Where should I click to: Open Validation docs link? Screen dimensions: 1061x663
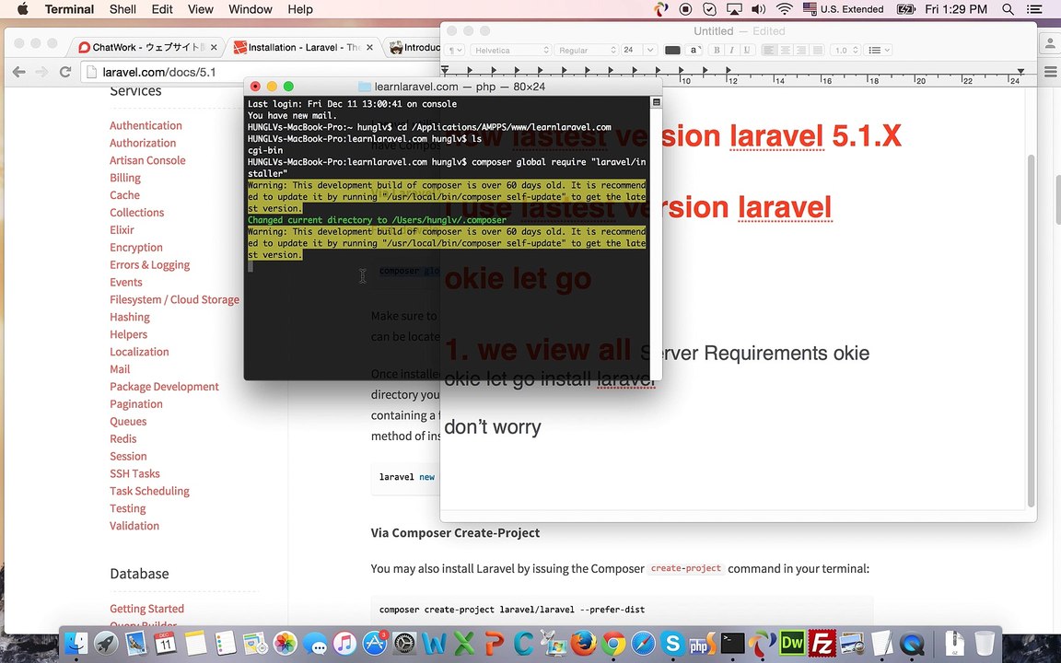[134, 526]
